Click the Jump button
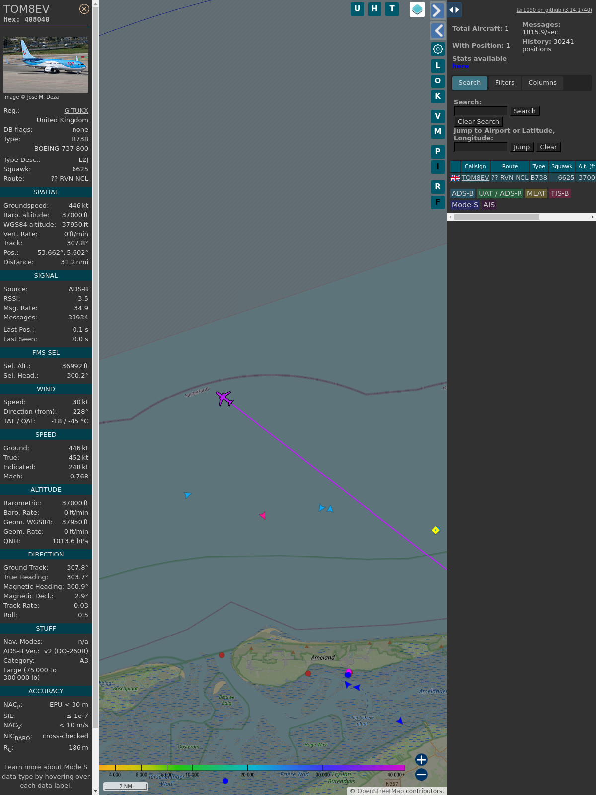596x795 pixels. coord(521,147)
